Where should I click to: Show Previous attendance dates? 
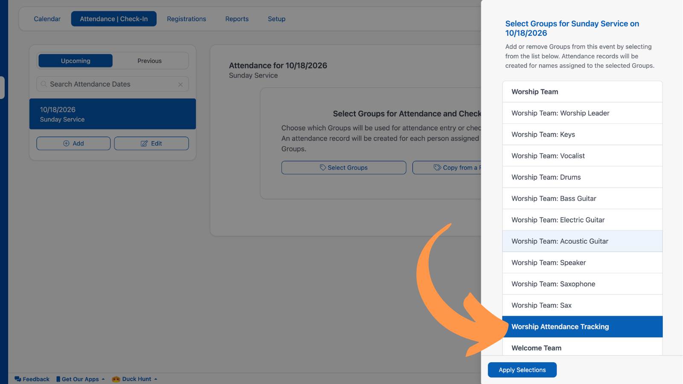click(149, 61)
